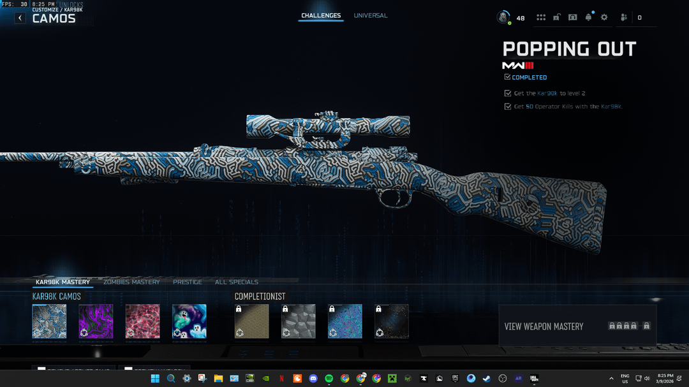Open the notifications bell
Screen dimensions: 689x387
(x=588, y=18)
